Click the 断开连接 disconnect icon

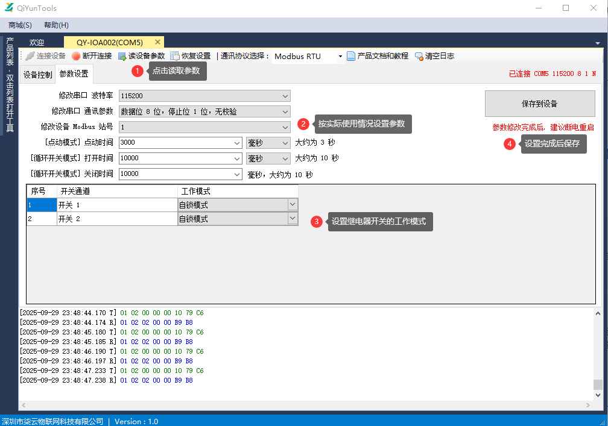(x=76, y=56)
